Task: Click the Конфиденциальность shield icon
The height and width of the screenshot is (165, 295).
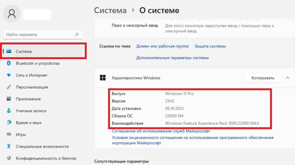Action: point(9,158)
